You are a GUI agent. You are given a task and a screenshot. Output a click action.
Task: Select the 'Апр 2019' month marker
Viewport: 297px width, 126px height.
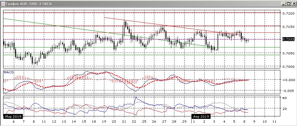(201, 116)
